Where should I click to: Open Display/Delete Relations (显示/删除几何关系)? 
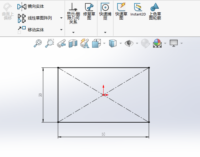click(x=73, y=13)
